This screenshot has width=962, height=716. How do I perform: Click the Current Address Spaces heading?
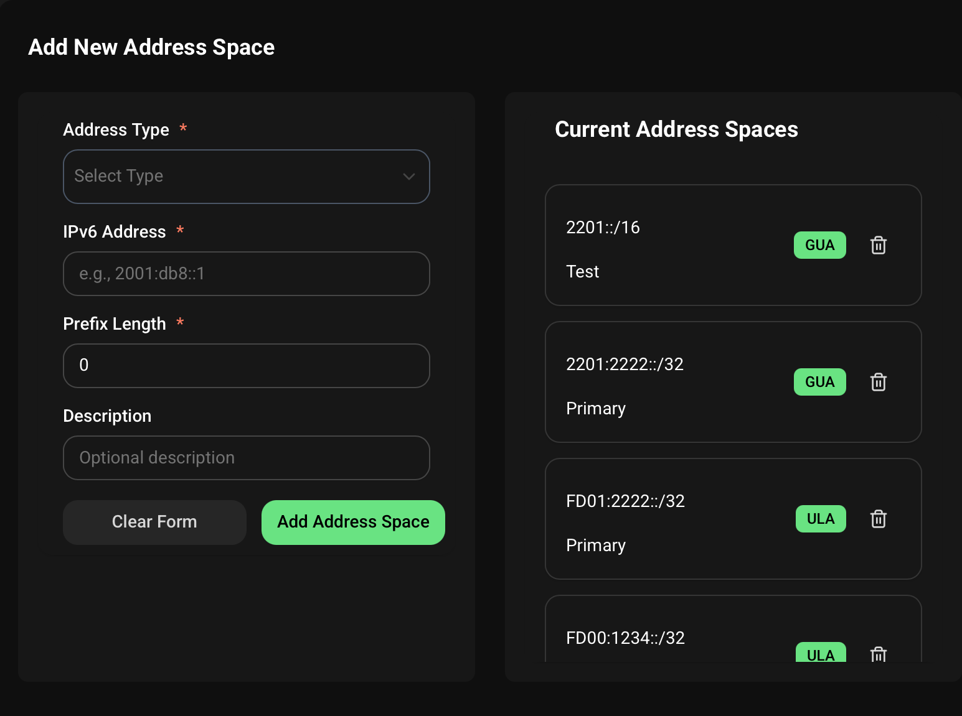[676, 129]
